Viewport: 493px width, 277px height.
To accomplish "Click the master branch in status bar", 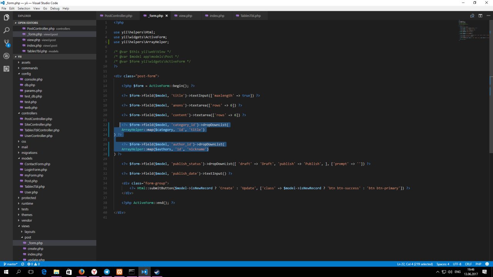I will 11,264.
